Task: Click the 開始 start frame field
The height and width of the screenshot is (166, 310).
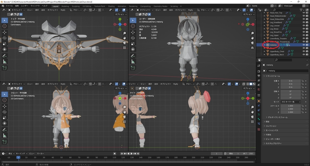Action: pos(234,153)
